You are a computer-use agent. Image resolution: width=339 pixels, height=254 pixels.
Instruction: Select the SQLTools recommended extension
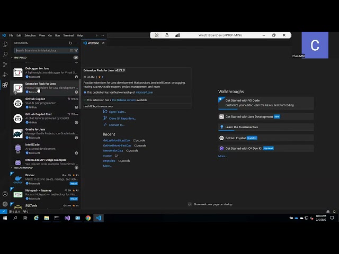(x=45, y=206)
